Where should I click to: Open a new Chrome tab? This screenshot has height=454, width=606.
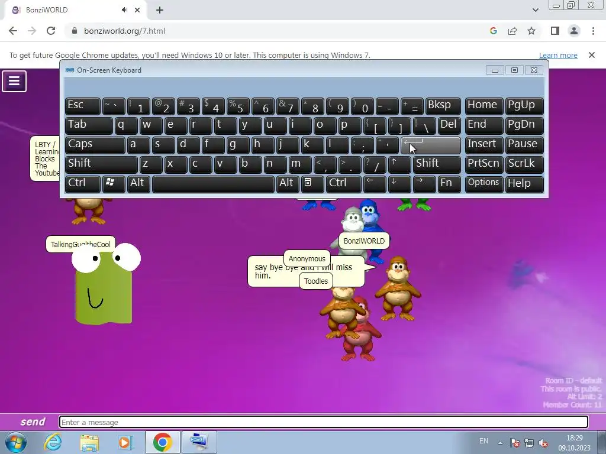pyautogui.click(x=160, y=10)
